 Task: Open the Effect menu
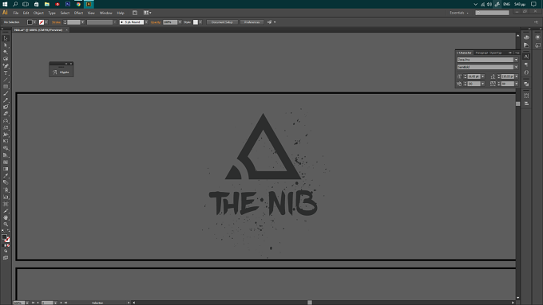point(78,13)
